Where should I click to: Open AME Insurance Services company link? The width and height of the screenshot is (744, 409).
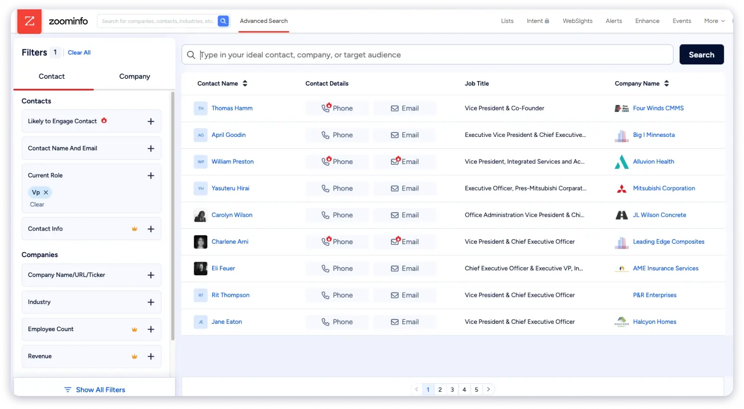pyautogui.click(x=665, y=268)
